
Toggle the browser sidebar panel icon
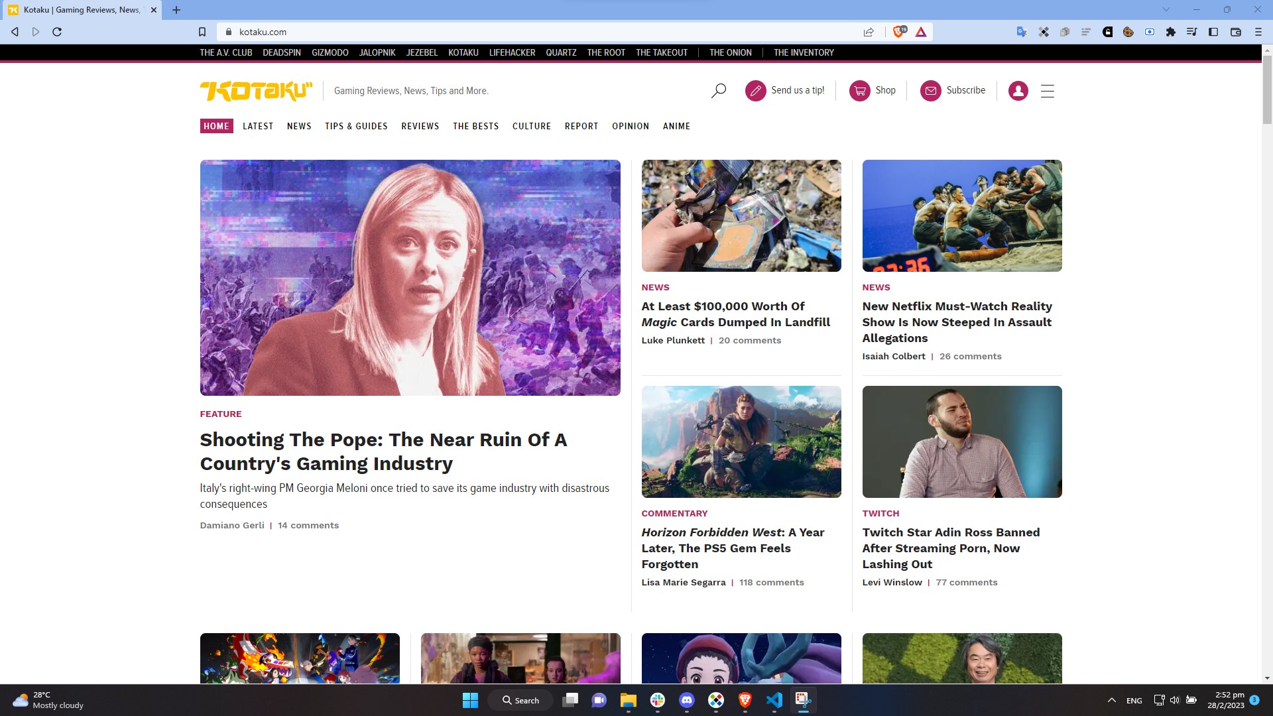point(1213,31)
